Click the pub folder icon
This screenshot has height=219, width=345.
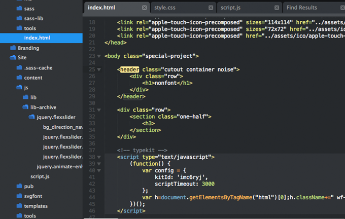click(x=19, y=187)
